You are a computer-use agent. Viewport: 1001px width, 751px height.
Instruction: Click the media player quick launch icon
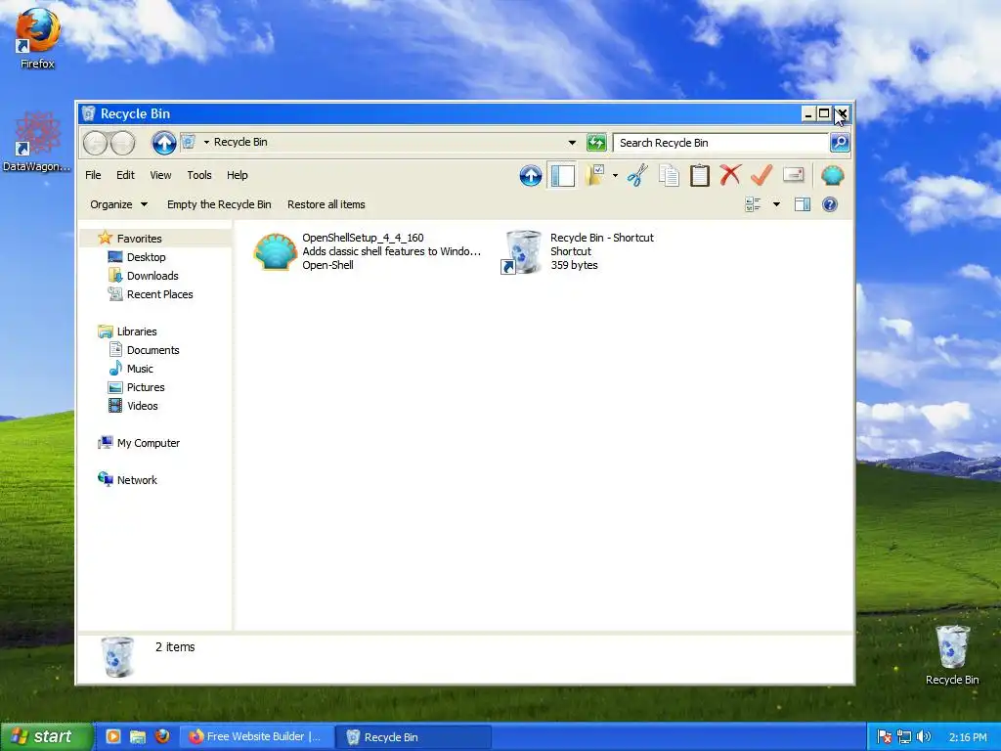[113, 736]
